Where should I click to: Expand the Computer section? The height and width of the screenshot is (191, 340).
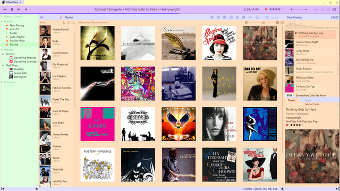coord(2,82)
